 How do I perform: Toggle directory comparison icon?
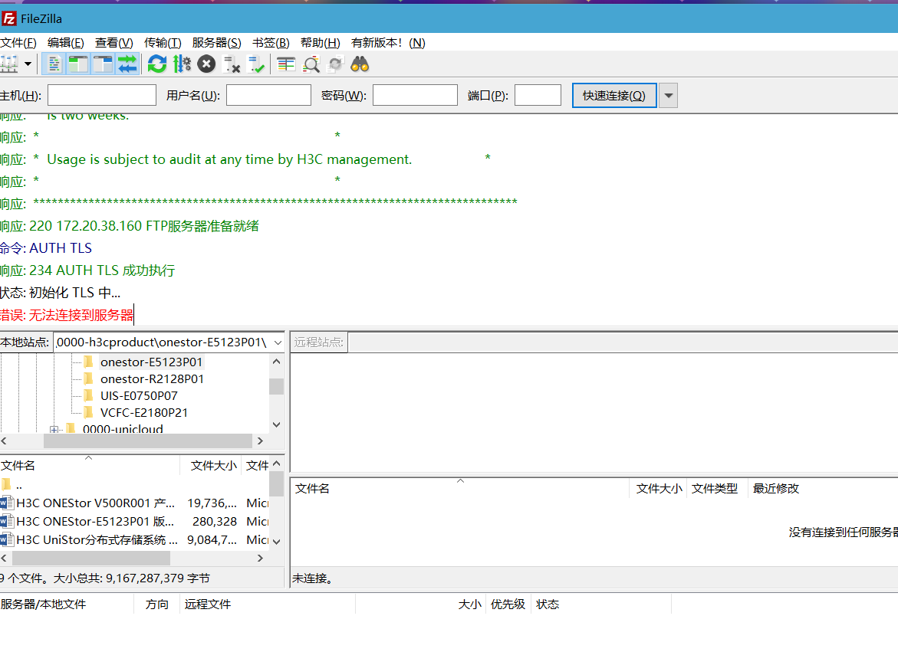[311, 64]
